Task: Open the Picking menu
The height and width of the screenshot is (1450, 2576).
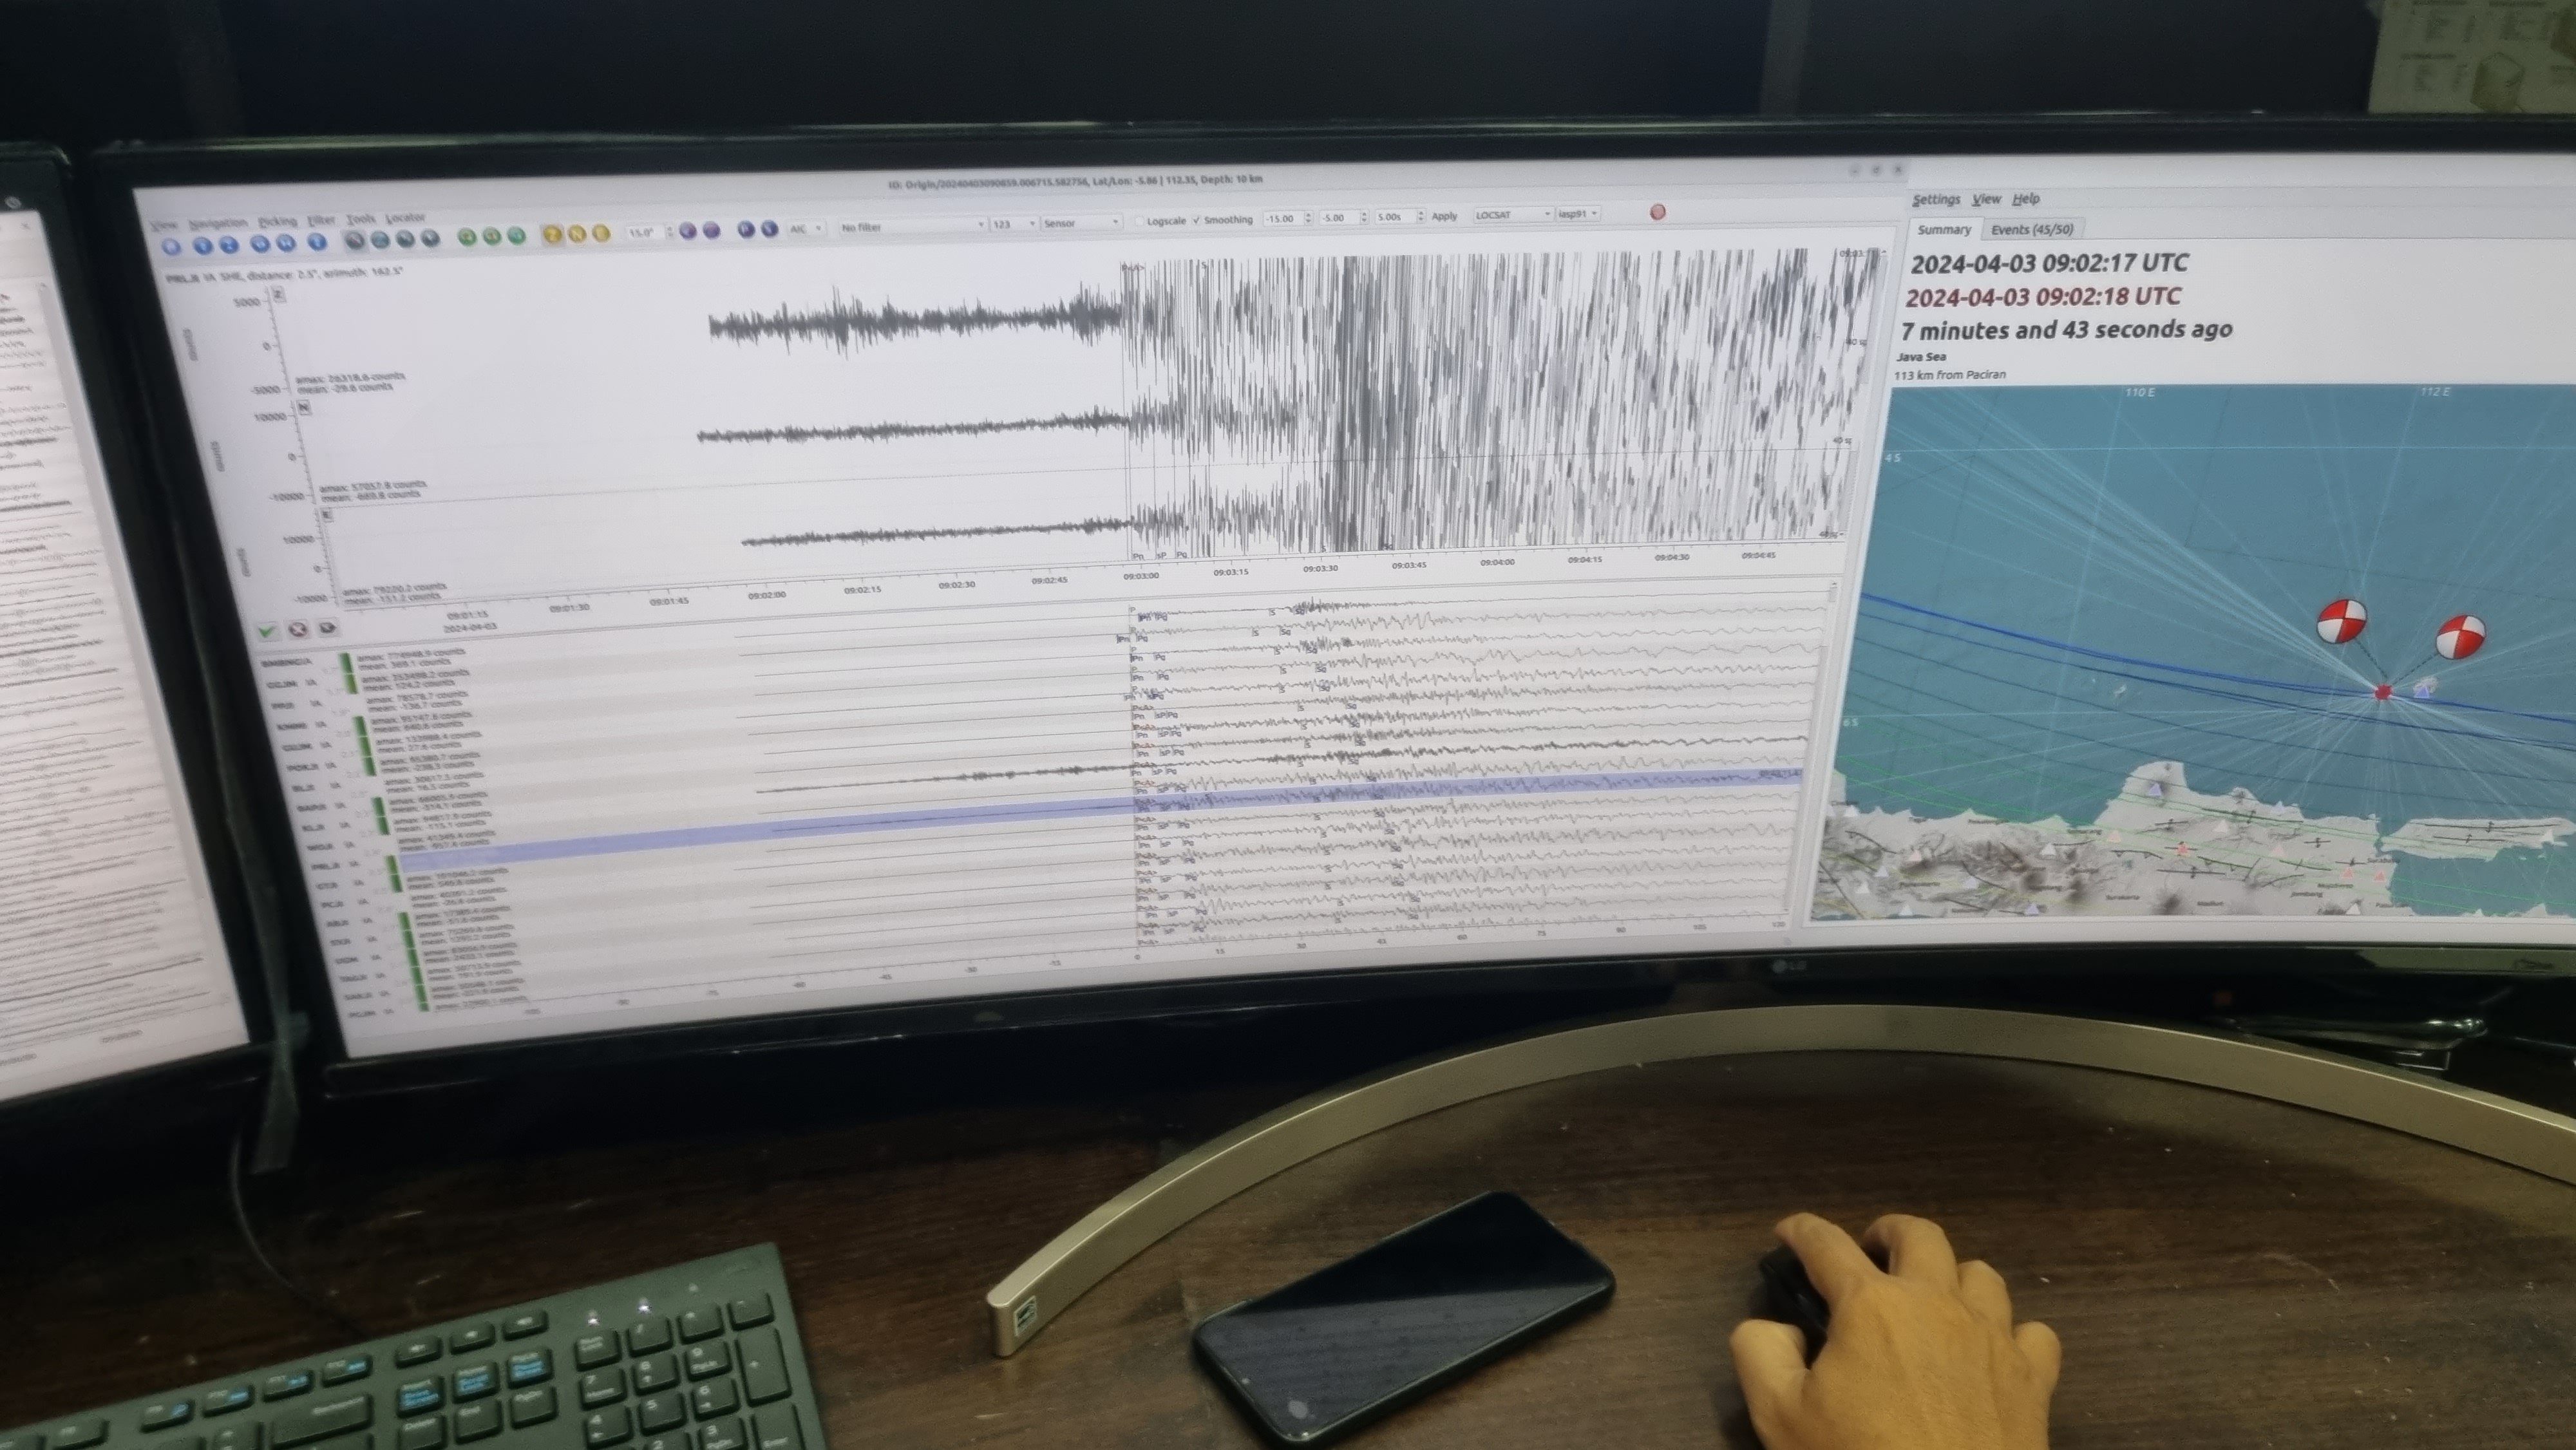Action: pyautogui.click(x=277, y=221)
